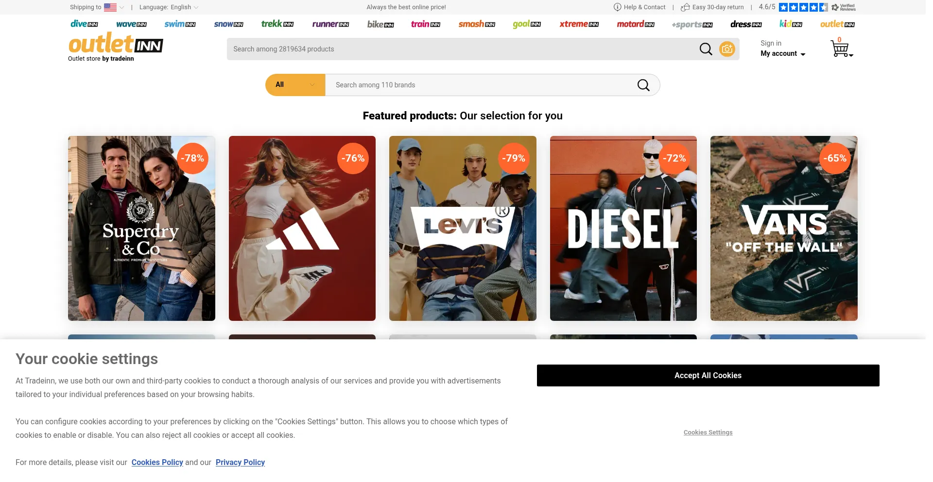Go to the diveinn store tab
Screen dimensions: 933x482
(x=84, y=24)
